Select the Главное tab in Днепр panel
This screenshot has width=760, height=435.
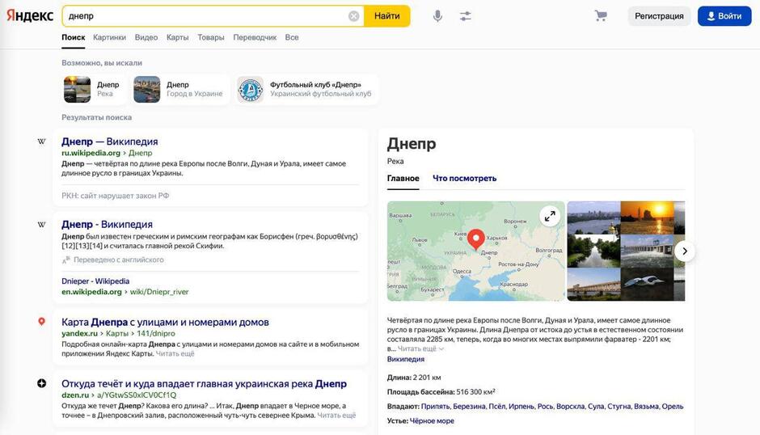click(403, 179)
